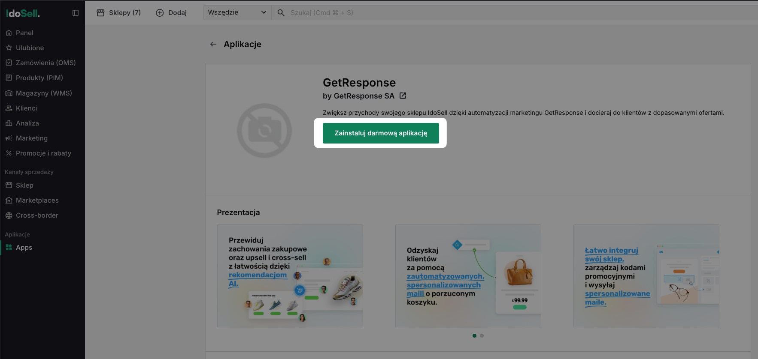Click the Magazyny warehouse icon
758x359 pixels.
[x=9, y=93]
